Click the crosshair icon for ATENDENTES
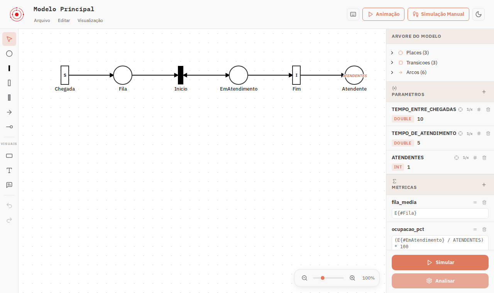This screenshot has width=494, height=293. 457,158
